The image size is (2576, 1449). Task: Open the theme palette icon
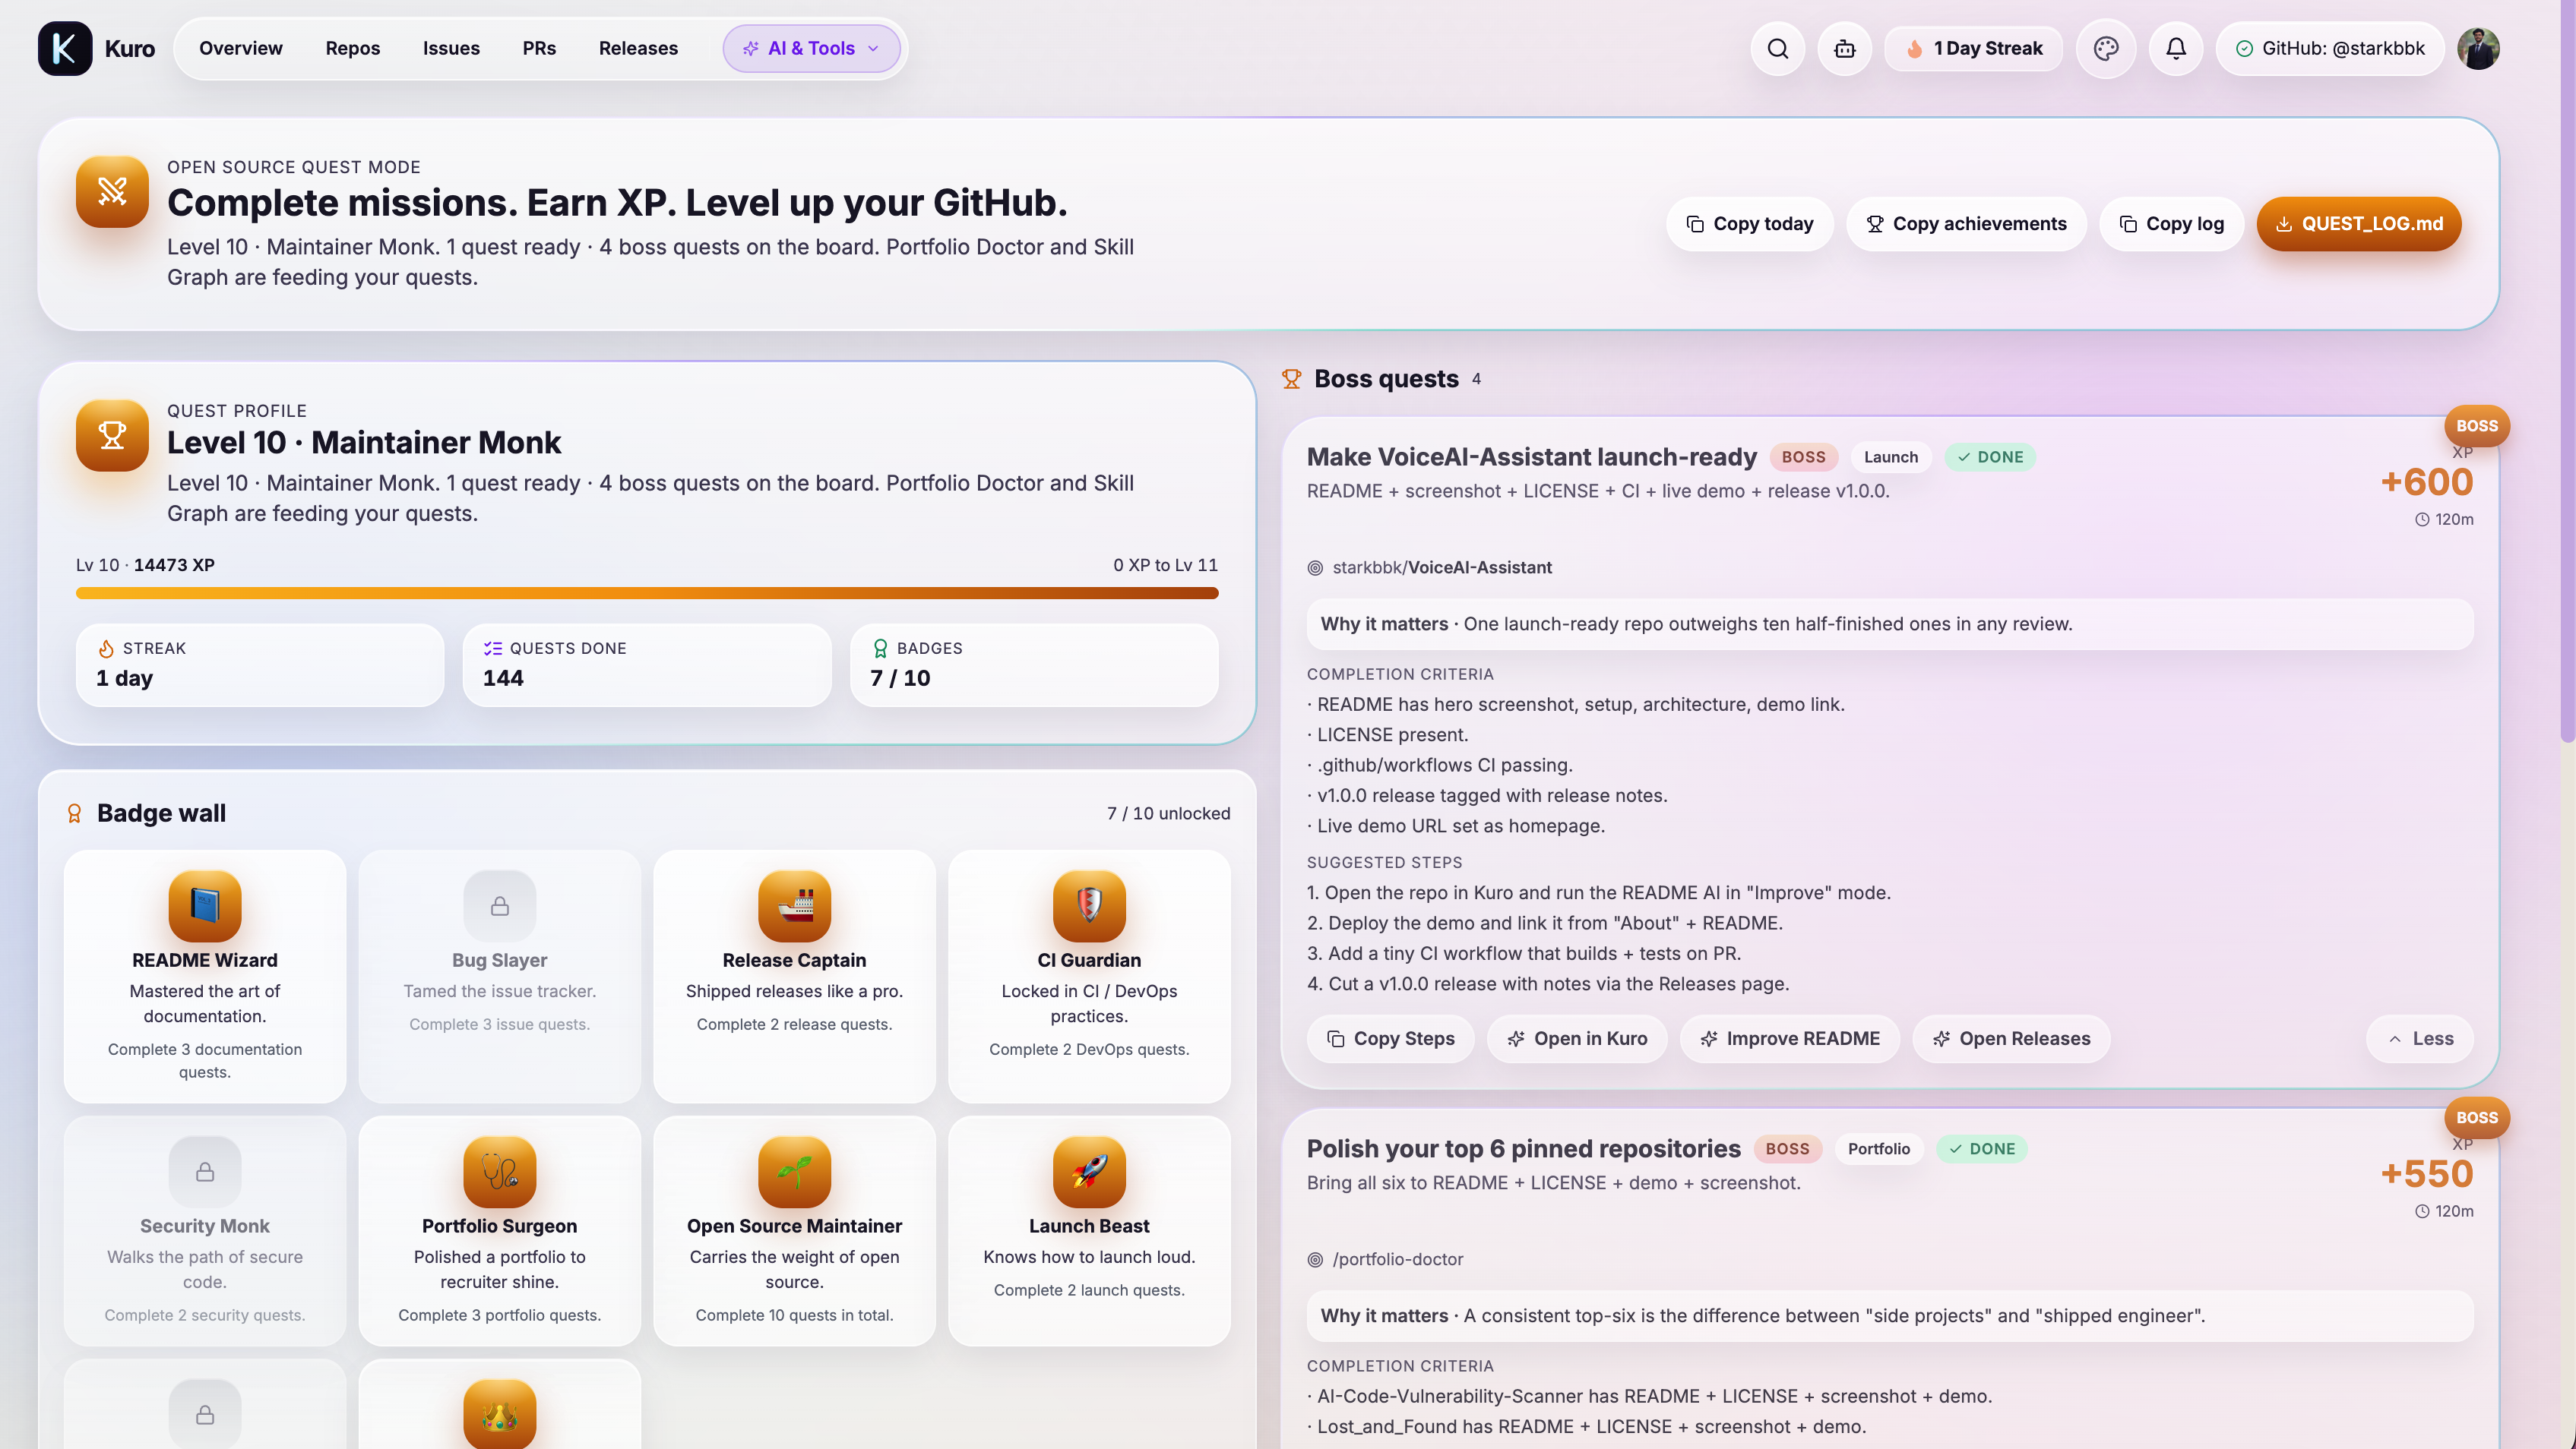[x=2106, y=48]
